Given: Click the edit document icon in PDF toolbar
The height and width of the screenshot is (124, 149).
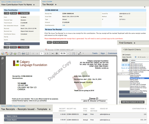Looking at the screenshot, I should tap(11, 53).
